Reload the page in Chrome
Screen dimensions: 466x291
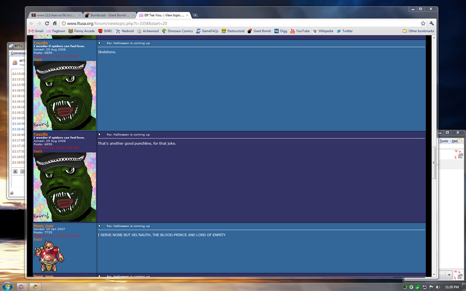coord(47,23)
